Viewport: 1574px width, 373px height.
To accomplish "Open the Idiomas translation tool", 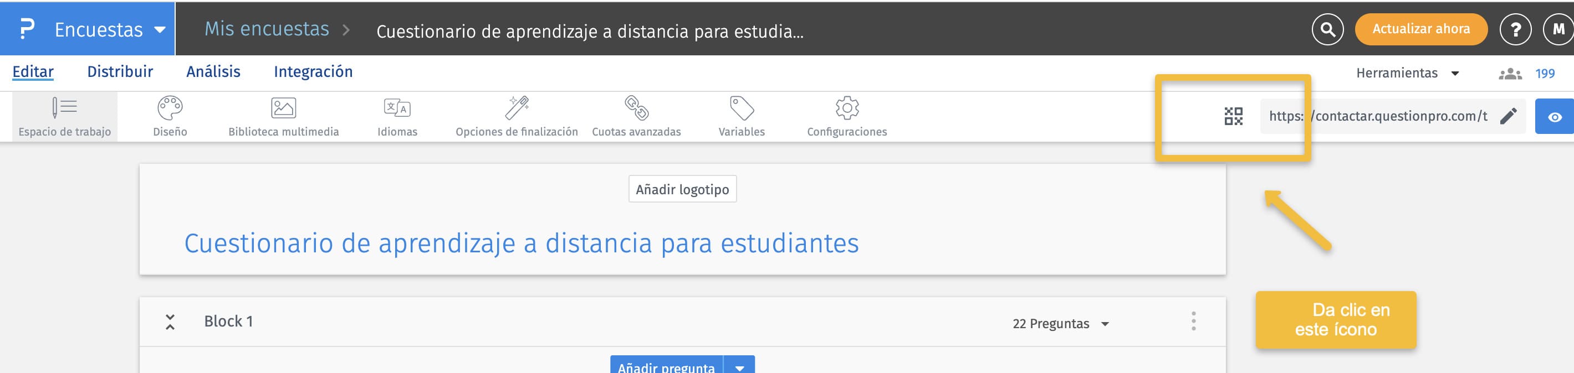I will pos(397,117).
